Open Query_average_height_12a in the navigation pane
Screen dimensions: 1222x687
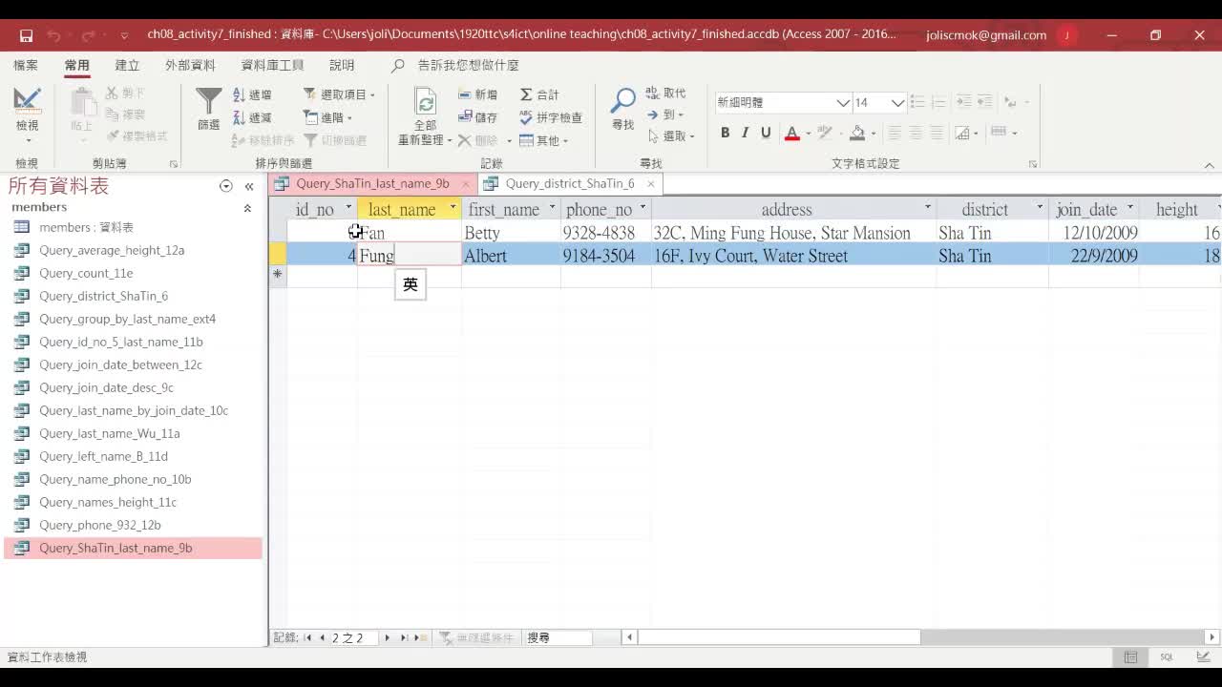tap(112, 250)
